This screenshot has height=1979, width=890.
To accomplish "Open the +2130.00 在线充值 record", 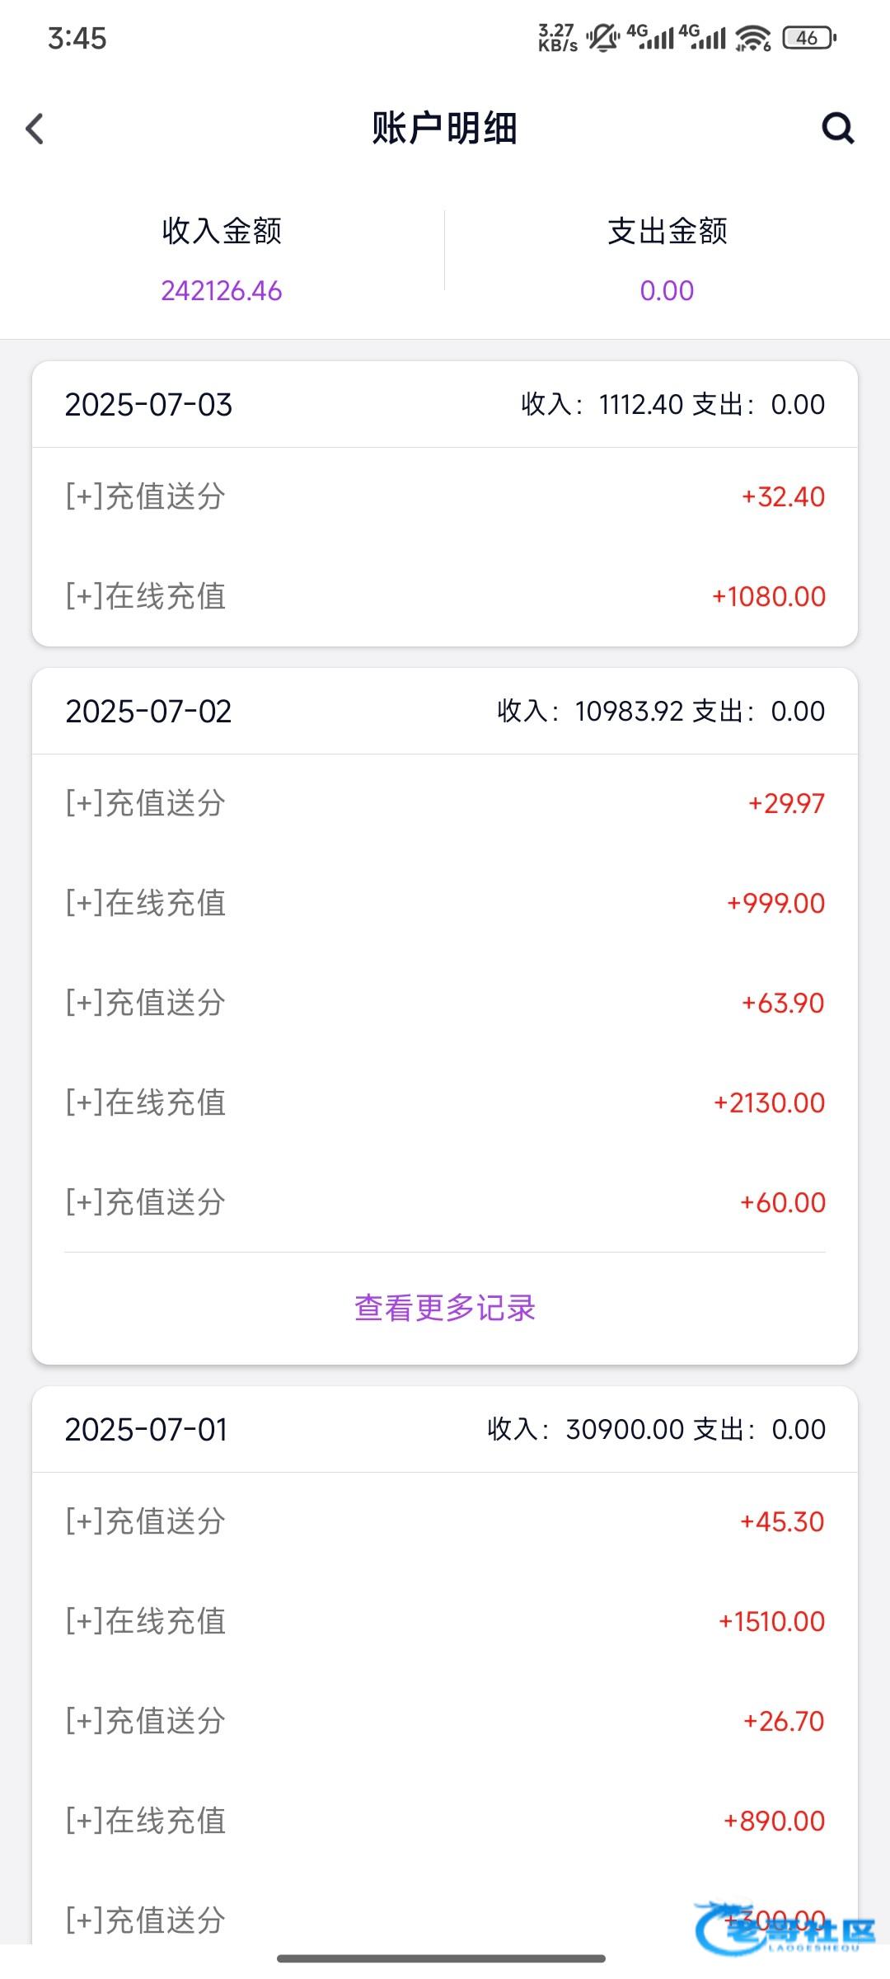I will 445,1102.
